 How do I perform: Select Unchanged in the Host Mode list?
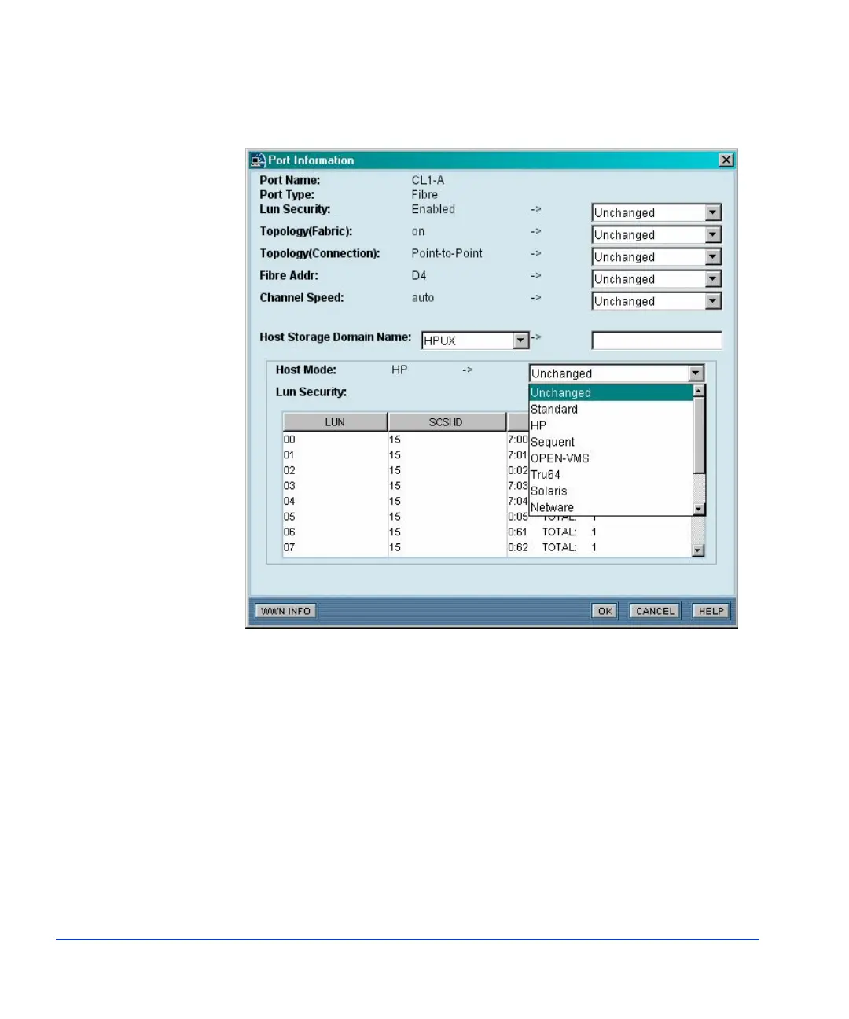click(611, 392)
